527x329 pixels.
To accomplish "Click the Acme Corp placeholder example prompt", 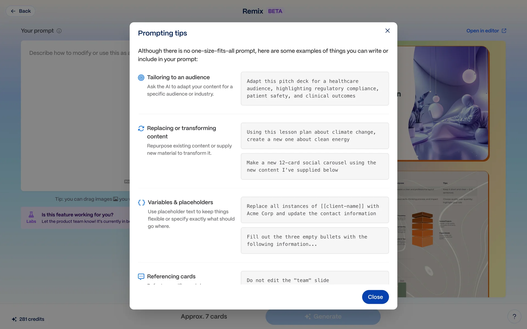I will tap(315, 210).
